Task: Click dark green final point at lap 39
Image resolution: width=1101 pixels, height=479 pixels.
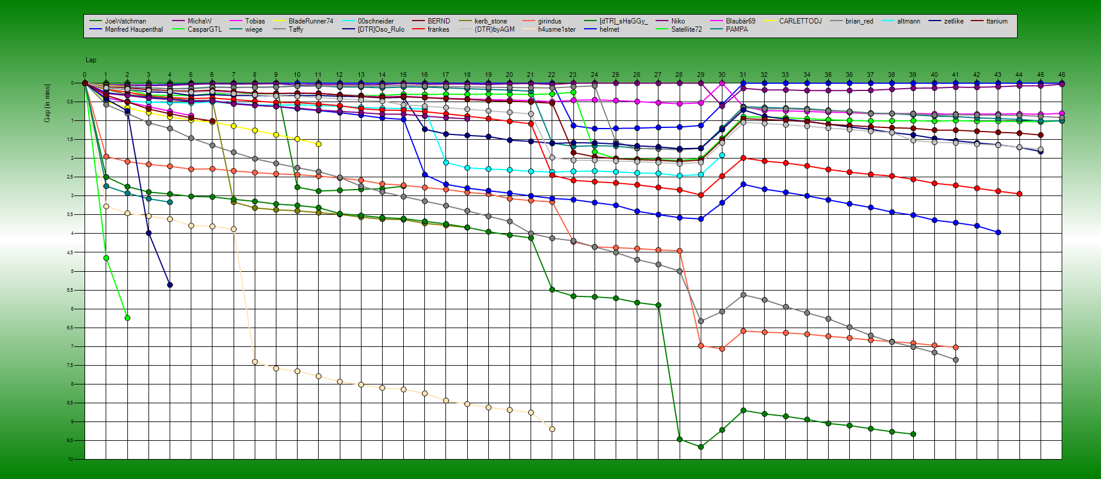Action: (913, 434)
